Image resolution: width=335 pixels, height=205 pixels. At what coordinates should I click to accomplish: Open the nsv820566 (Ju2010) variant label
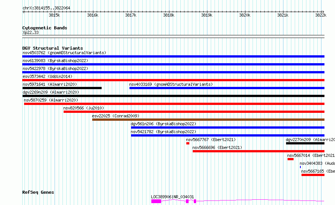click(84, 108)
